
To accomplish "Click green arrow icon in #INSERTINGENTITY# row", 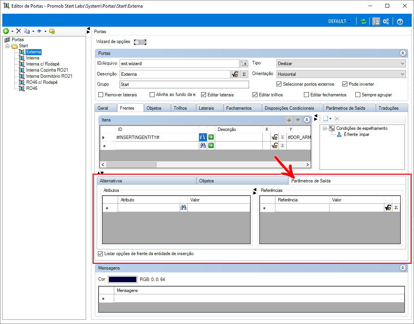I will point(211,137).
